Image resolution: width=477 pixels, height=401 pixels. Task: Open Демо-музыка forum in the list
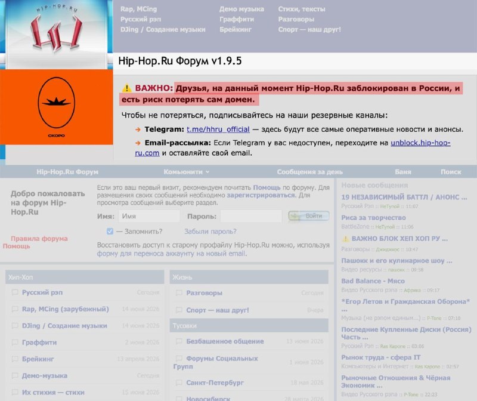click(x=44, y=376)
